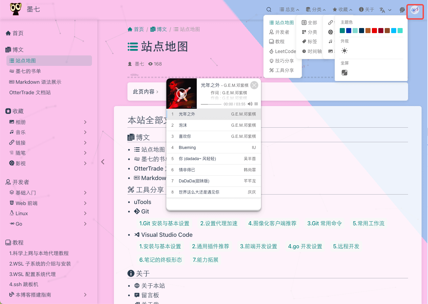
Task: Mute the music player volume speaker
Action: (250, 104)
